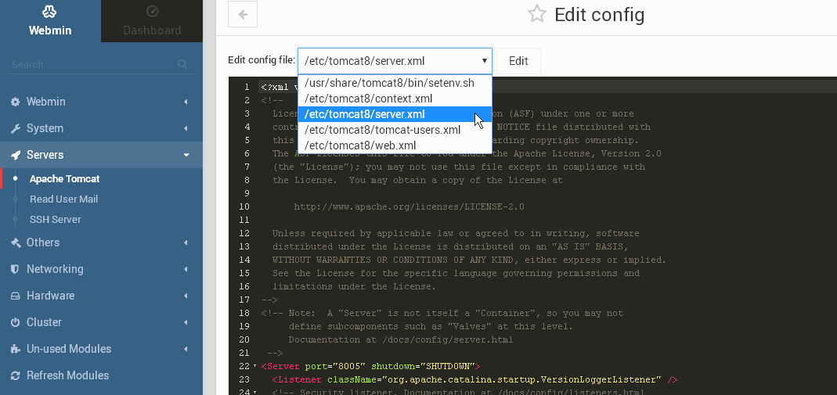The image size is (837, 395).
Task: Click Refresh Modules link
Action: (x=68, y=375)
